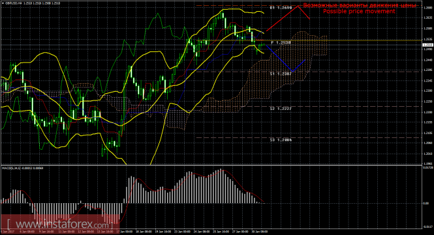Click the GBPUSD chart menu arrow
434x235 pixels.
click(3, 3)
